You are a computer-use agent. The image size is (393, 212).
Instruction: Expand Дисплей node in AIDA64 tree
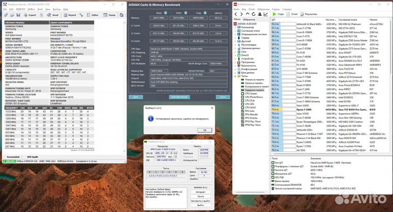point(235,41)
